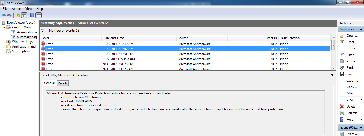Image resolution: width=364 pixels, height=136 pixels.
Task: Open the View submenu arrow in Actions
Action: [361, 100]
